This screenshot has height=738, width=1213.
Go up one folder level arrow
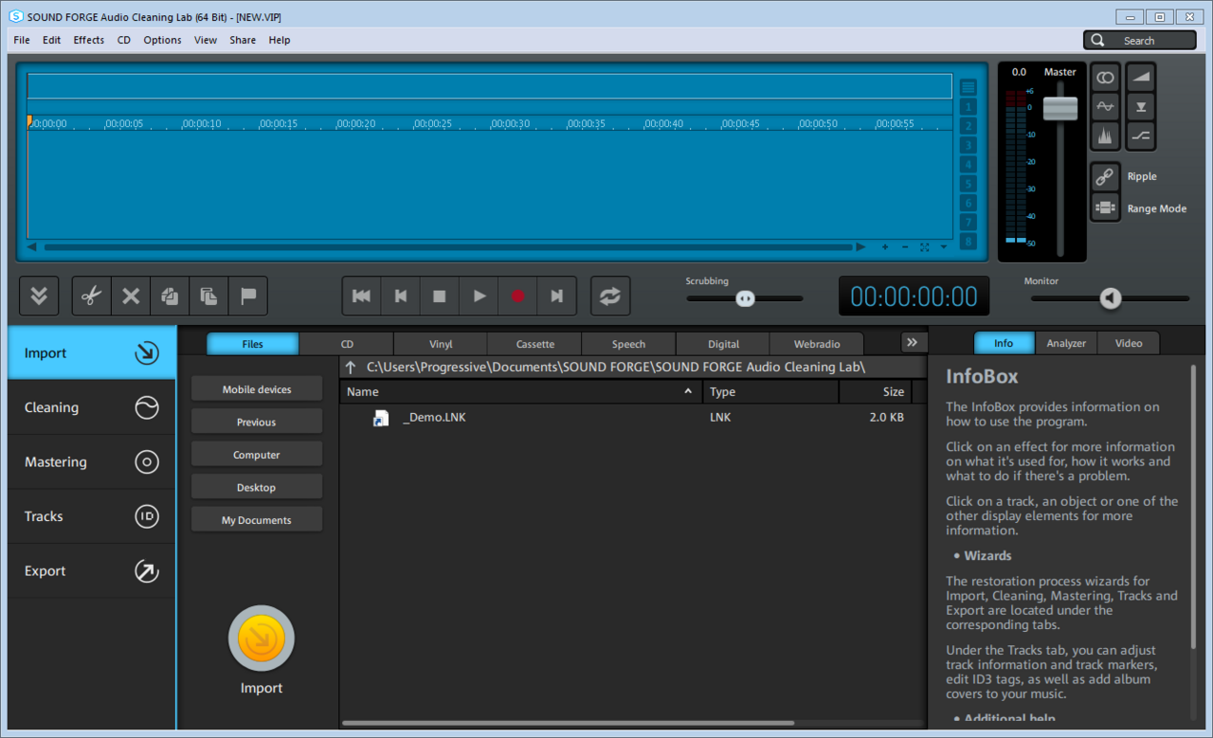pyautogui.click(x=351, y=367)
